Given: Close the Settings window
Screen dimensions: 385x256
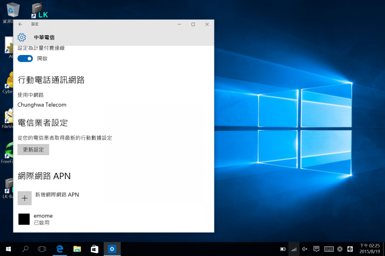Looking at the screenshot, I should coord(207,24).
